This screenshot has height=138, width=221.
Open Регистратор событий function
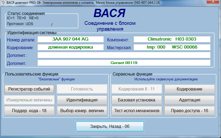click(29, 89)
